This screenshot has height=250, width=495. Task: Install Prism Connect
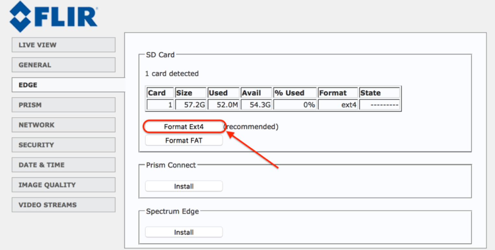(184, 186)
